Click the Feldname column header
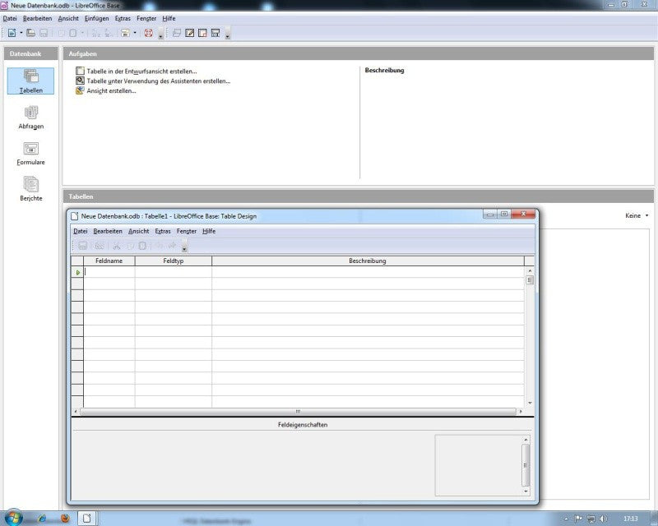Image resolution: width=658 pixels, height=526 pixels. (x=109, y=261)
